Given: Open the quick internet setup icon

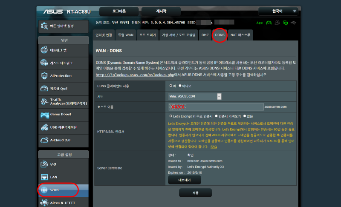Looking at the screenshot, I should 44,26.
